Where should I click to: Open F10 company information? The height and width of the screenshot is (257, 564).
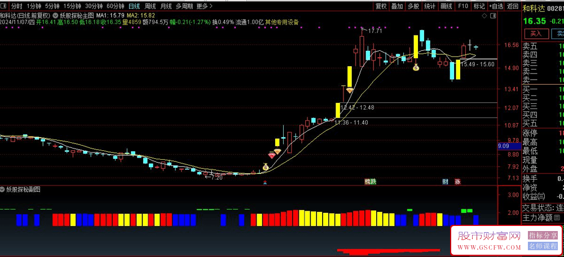(463, 6)
